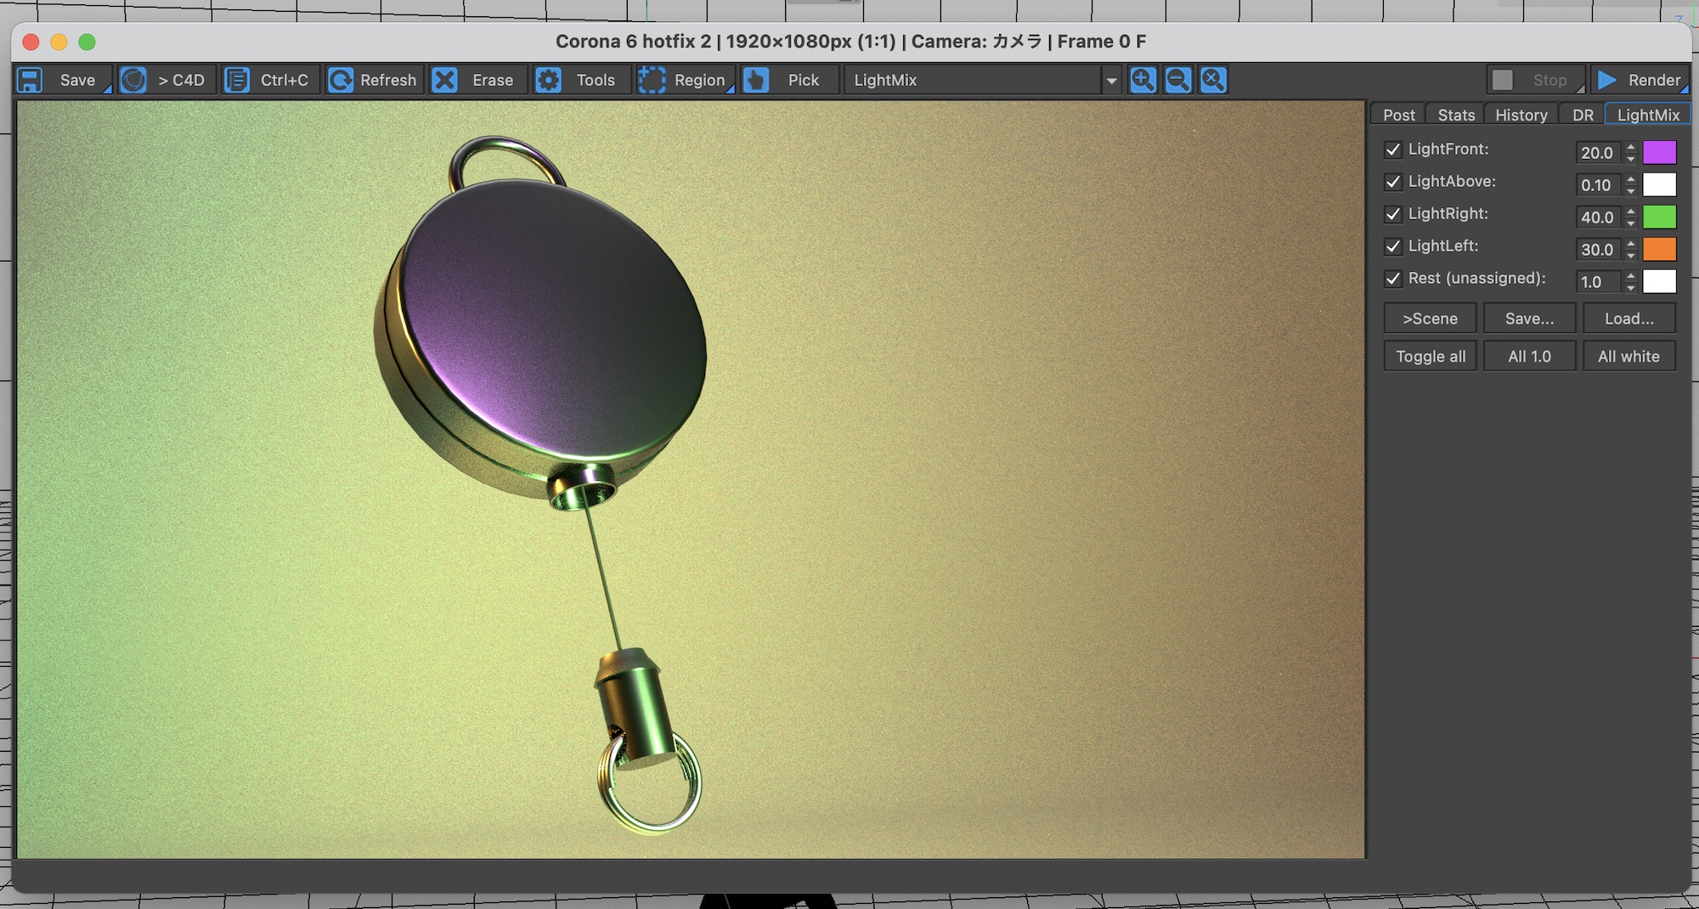Switch to the Post tab

tap(1398, 115)
